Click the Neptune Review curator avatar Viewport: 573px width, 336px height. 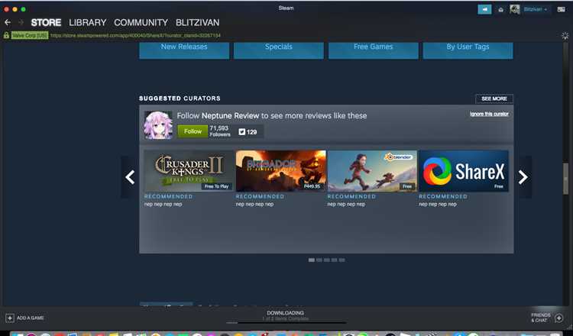coord(158,125)
